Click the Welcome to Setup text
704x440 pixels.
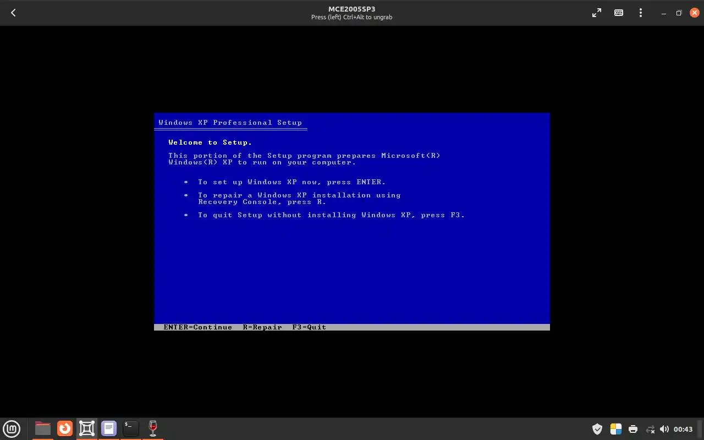tap(210, 142)
